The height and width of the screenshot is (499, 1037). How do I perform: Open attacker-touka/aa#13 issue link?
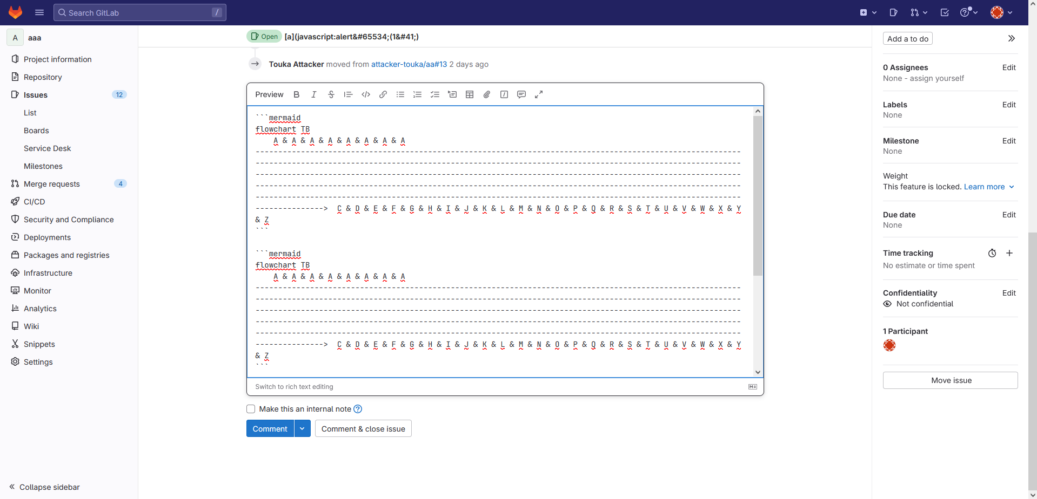pyautogui.click(x=409, y=64)
